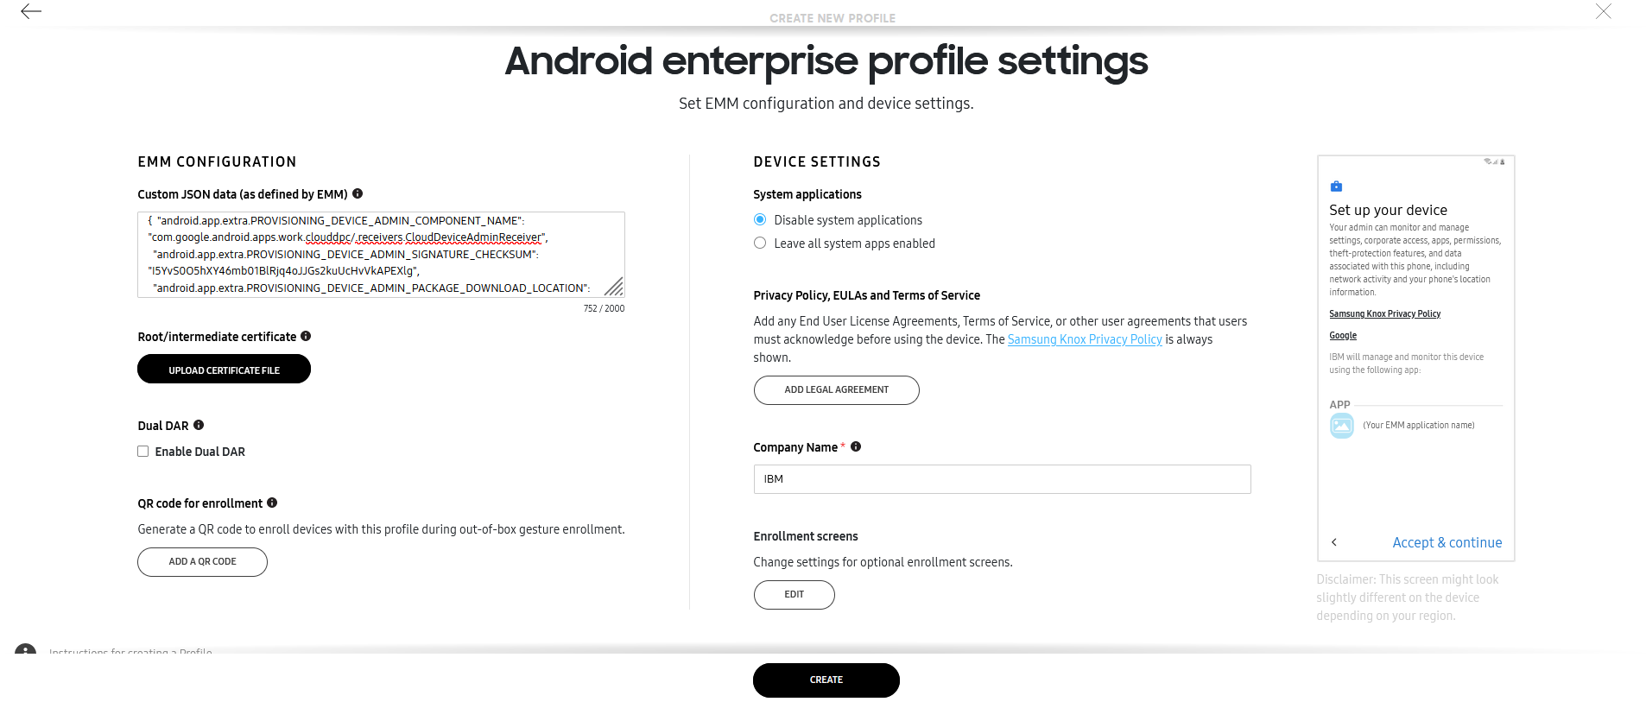Enable Dual DAR checkbox

point(142,451)
